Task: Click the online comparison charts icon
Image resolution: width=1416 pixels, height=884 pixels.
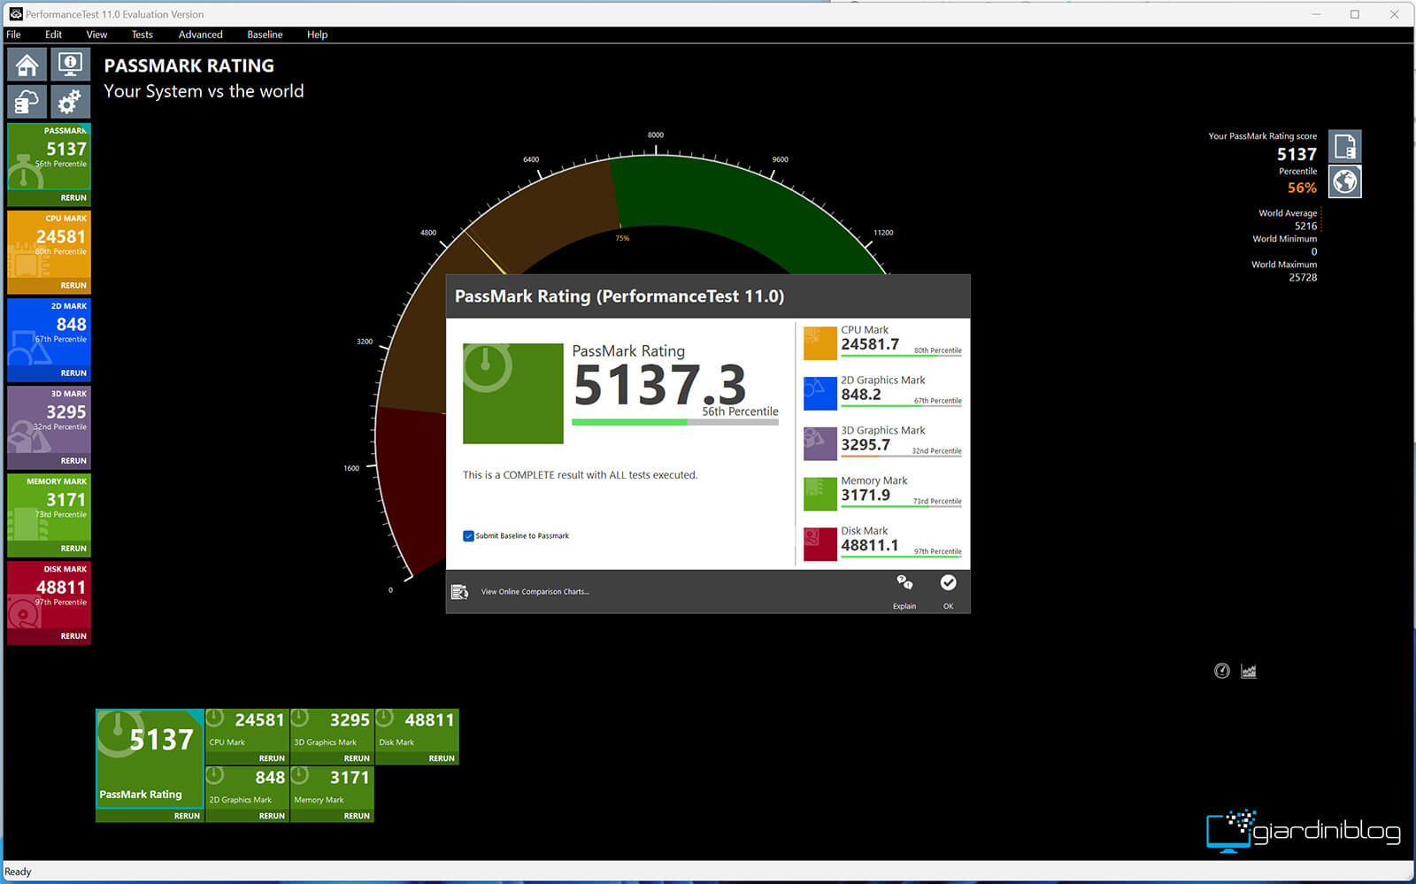Action: coord(459,592)
